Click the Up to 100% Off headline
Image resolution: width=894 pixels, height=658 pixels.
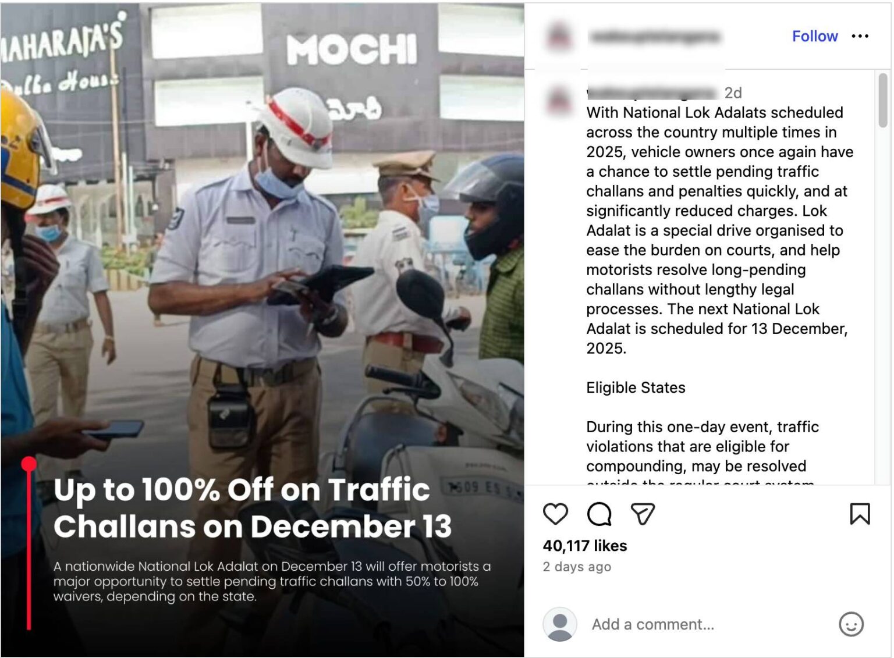(253, 508)
